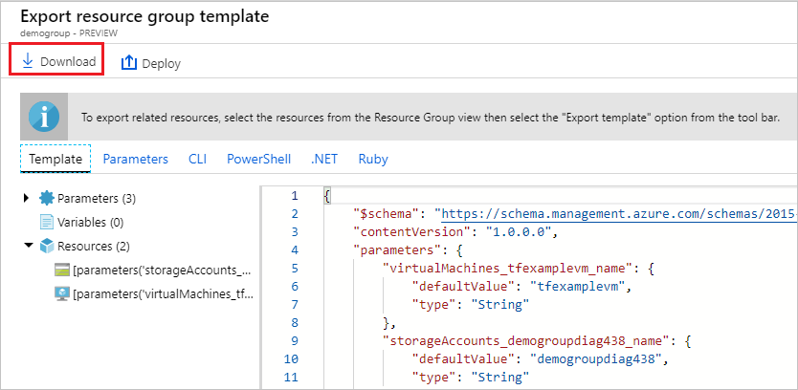Select the Variables (0) tree item
This screenshot has width=798, height=390.
pyautogui.click(x=91, y=223)
